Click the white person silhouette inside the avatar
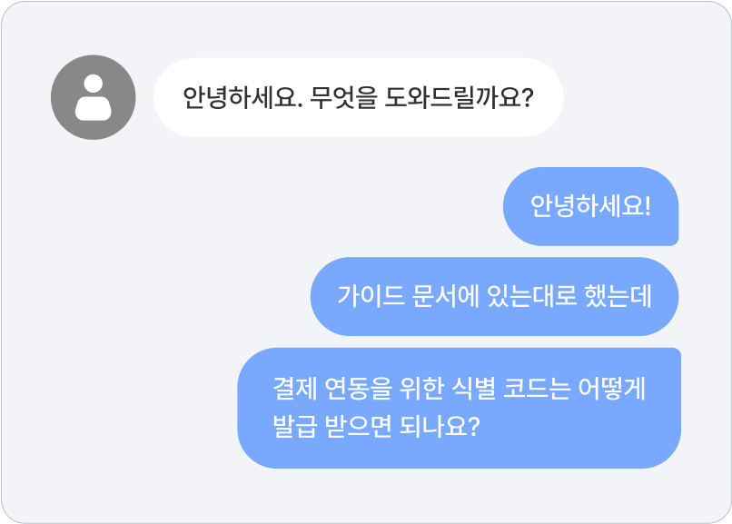Screen dimensions: 732x524 (93, 98)
